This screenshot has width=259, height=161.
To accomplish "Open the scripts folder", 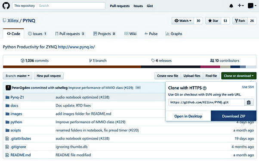I will pos(15,130).
